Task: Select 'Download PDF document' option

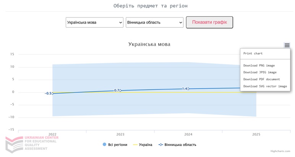Action: [262, 79]
